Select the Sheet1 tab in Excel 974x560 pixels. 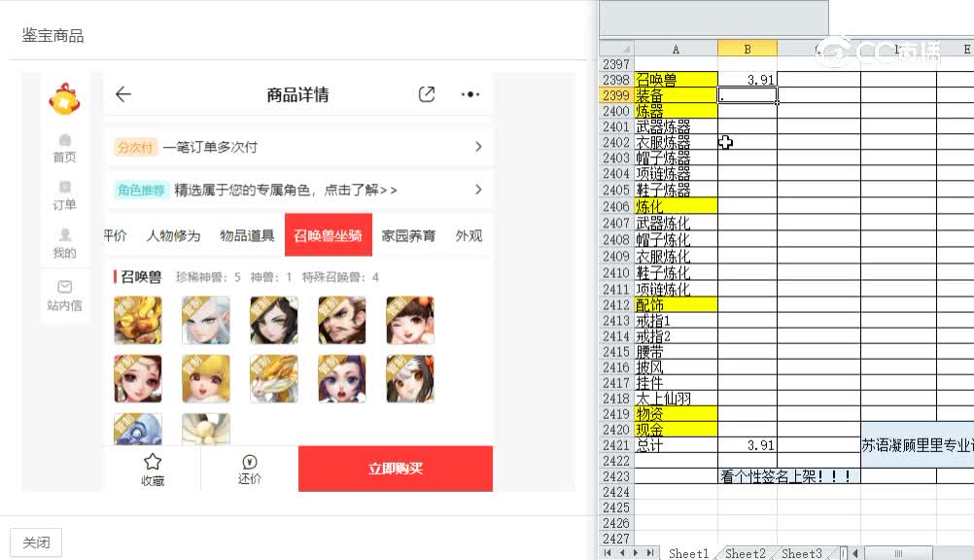click(688, 553)
